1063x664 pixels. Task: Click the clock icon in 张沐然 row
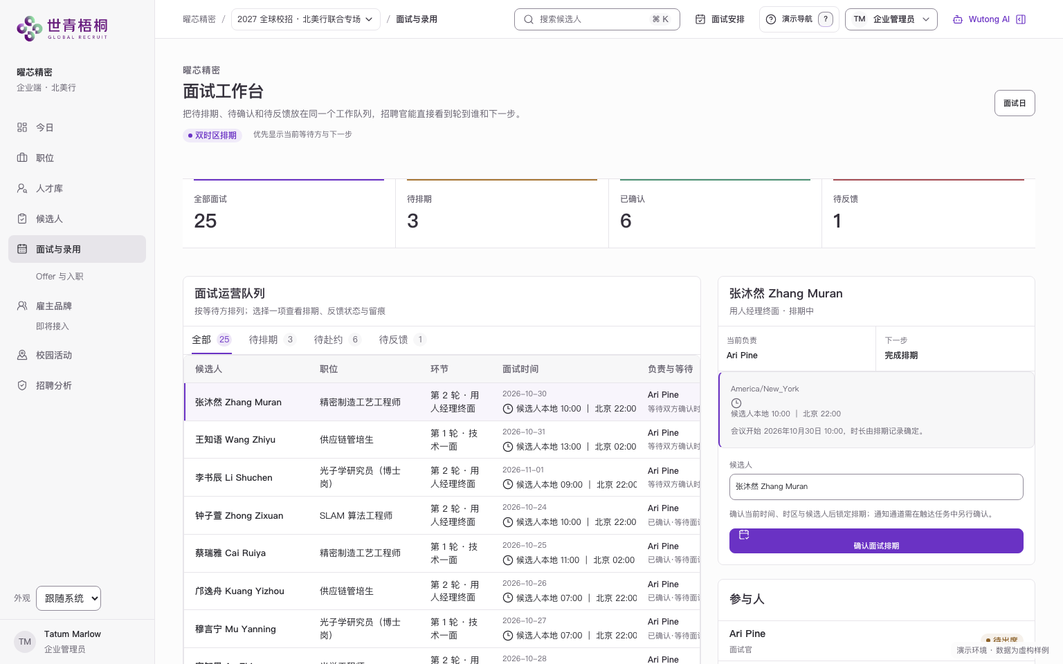[x=508, y=409]
